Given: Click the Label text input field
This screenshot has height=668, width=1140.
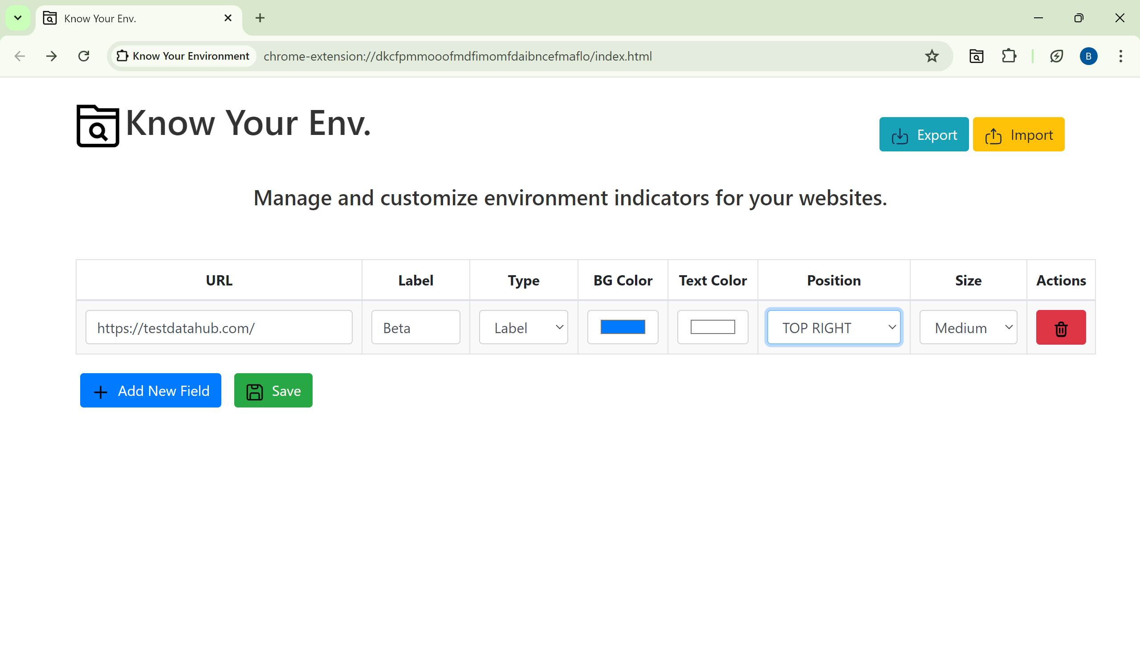Looking at the screenshot, I should (x=415, y=327).
